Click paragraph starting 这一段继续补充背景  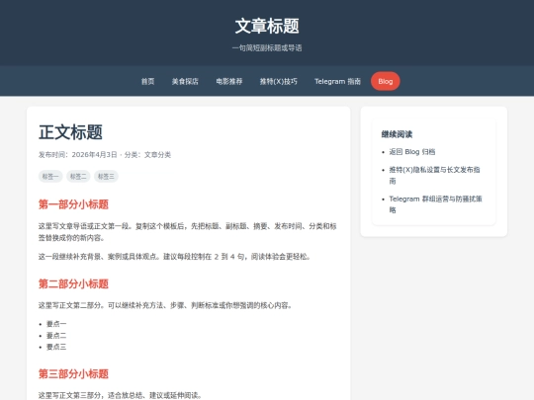pyautogui.click(x=174, y=257)
